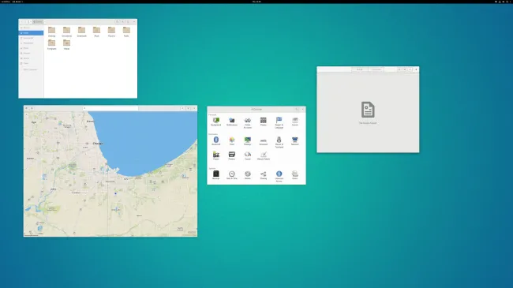Click the Home path button in Files
The width and height of the screenshot is (513, 288).
pos(38,21)
